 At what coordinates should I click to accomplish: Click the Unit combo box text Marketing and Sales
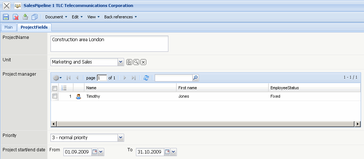(84, 62)
